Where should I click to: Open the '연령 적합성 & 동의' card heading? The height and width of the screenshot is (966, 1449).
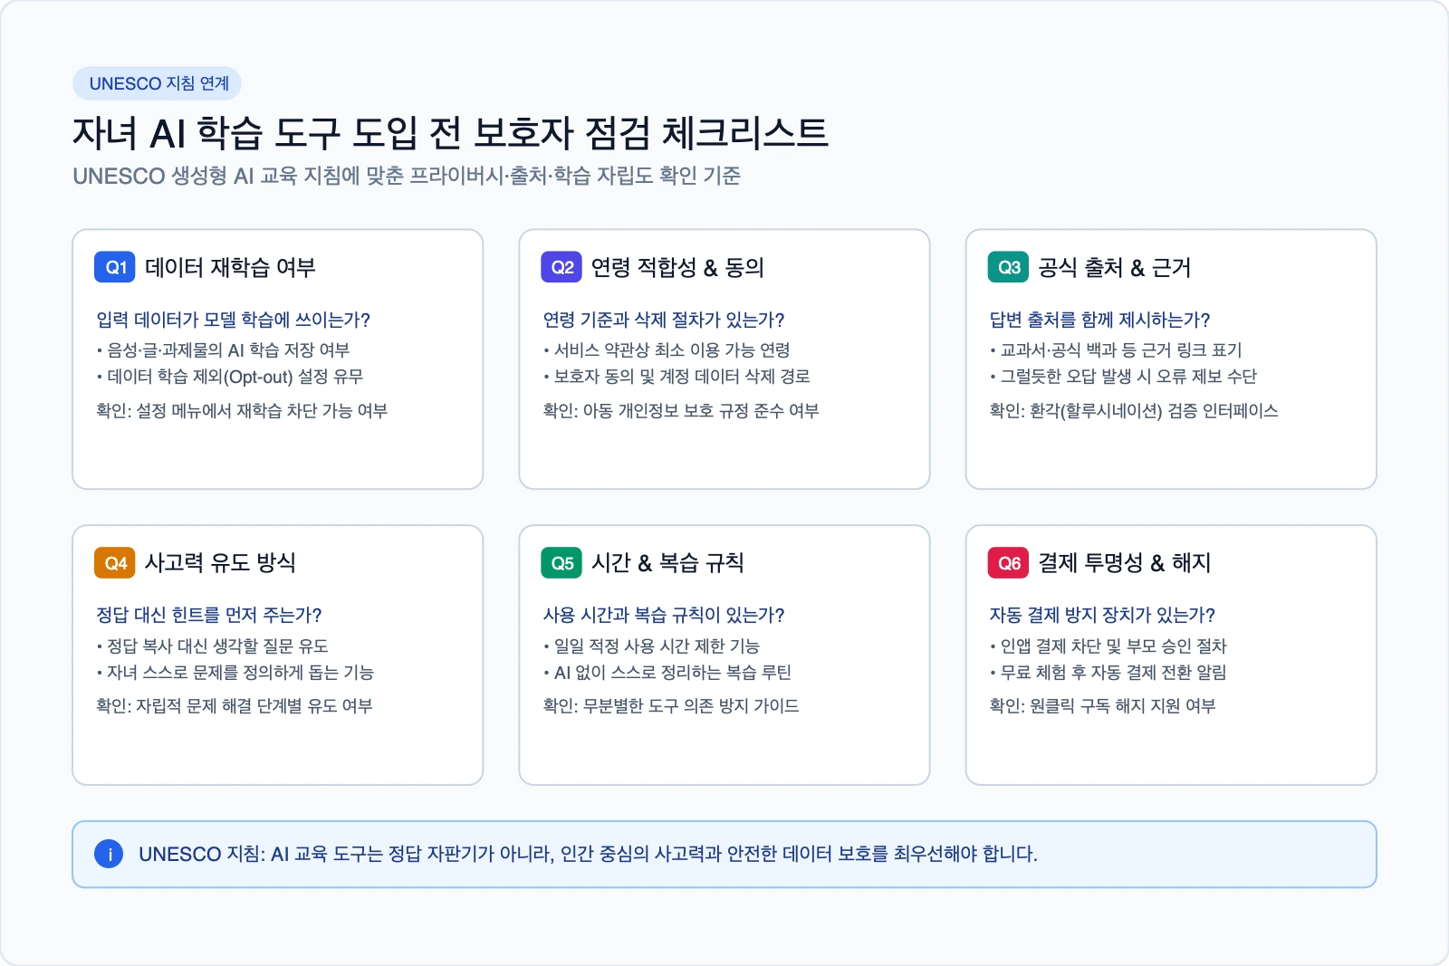click(x=677, y=268)
